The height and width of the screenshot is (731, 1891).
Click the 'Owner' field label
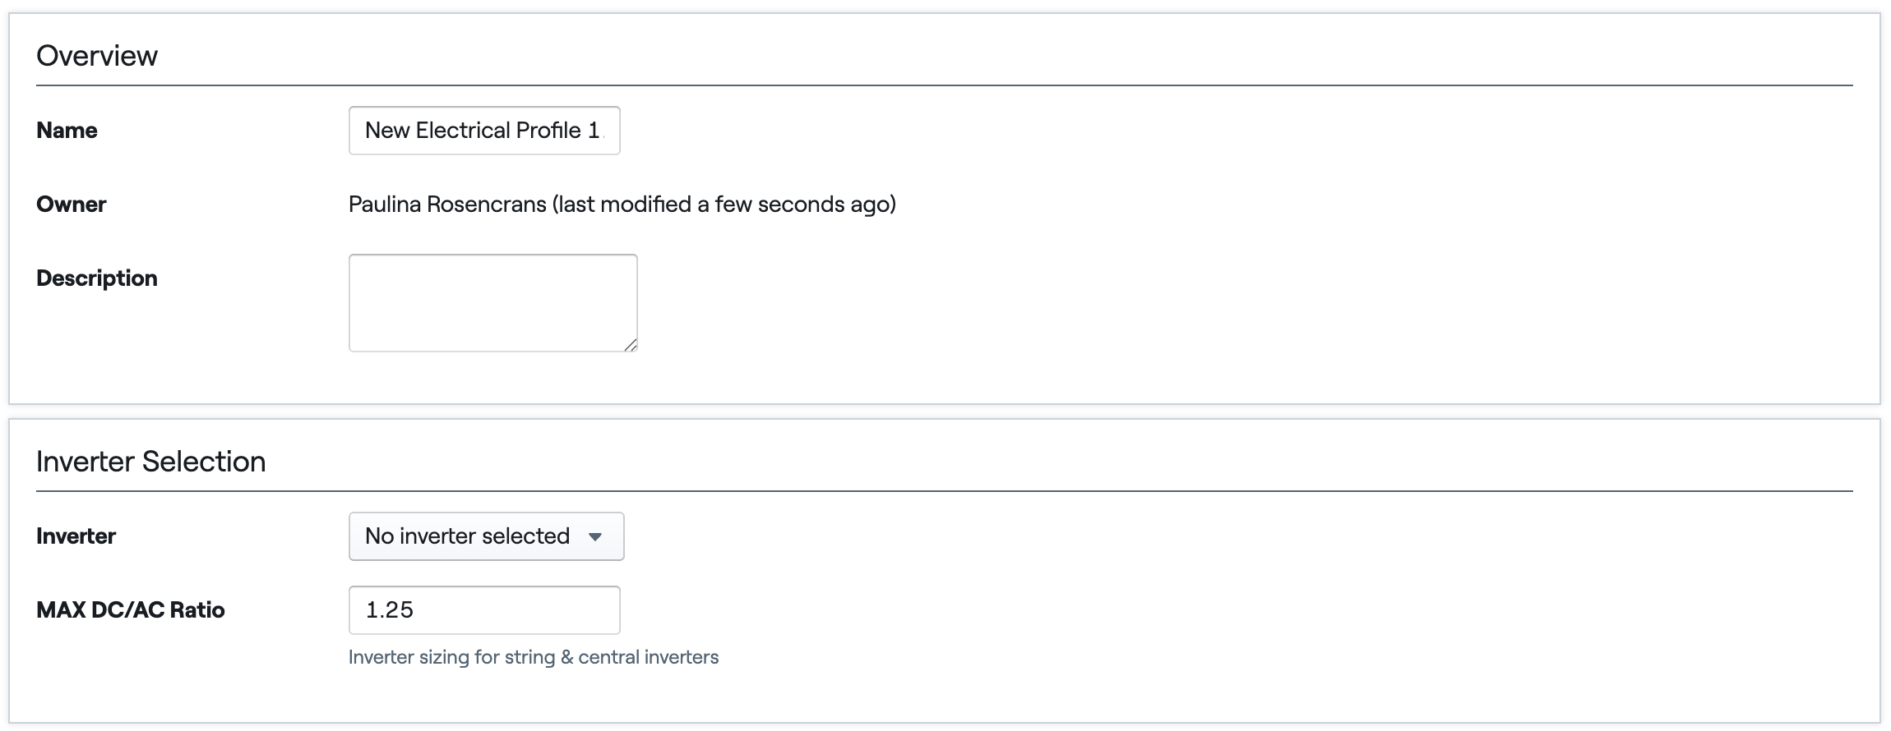click(72, 205)
